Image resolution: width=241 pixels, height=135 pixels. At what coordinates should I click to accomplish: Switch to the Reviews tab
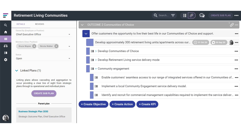click(40, 24)
